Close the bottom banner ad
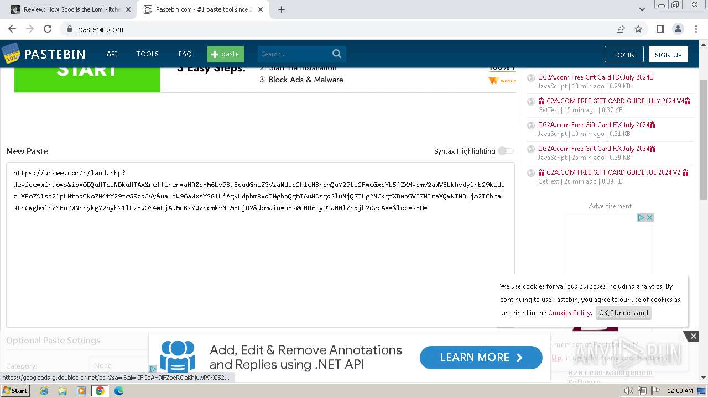This screenshot has width=708, height=398. point(693,336)
